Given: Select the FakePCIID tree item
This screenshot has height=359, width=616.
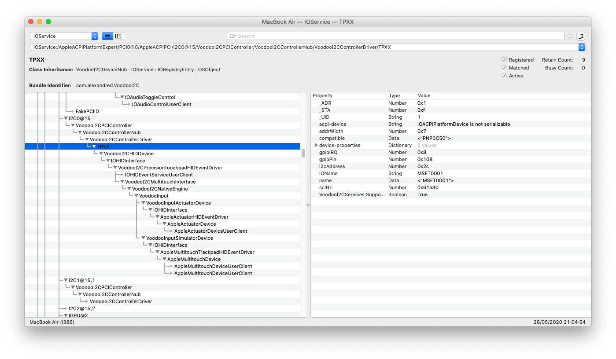Looking at the screenshot, I should [x=87, y=111].
